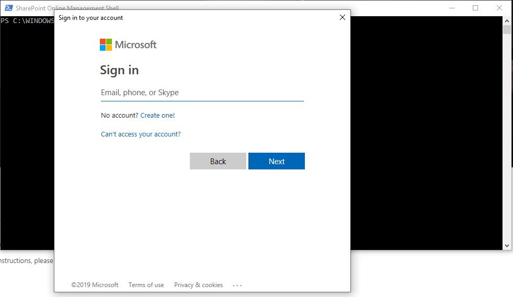Click the ©2019 Microsoft footer text

95,285
